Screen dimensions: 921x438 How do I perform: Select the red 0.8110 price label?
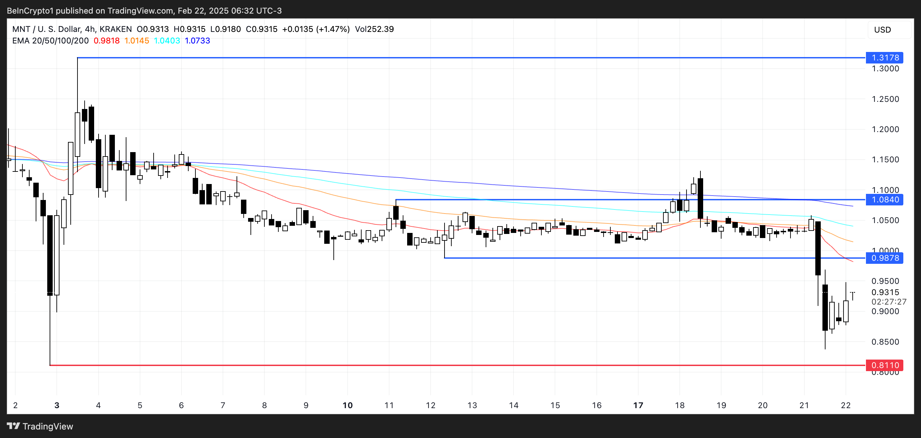click(885, 365)
